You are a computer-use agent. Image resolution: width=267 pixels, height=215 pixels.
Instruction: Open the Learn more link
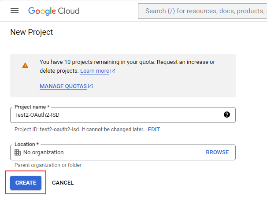tap(95, 71)
